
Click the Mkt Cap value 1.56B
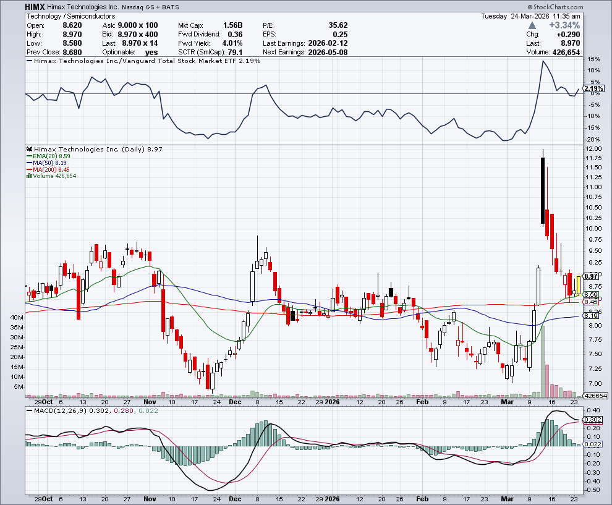232,25
